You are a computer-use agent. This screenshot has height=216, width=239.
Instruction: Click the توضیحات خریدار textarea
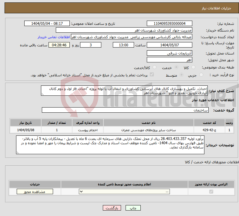[110, 145]
